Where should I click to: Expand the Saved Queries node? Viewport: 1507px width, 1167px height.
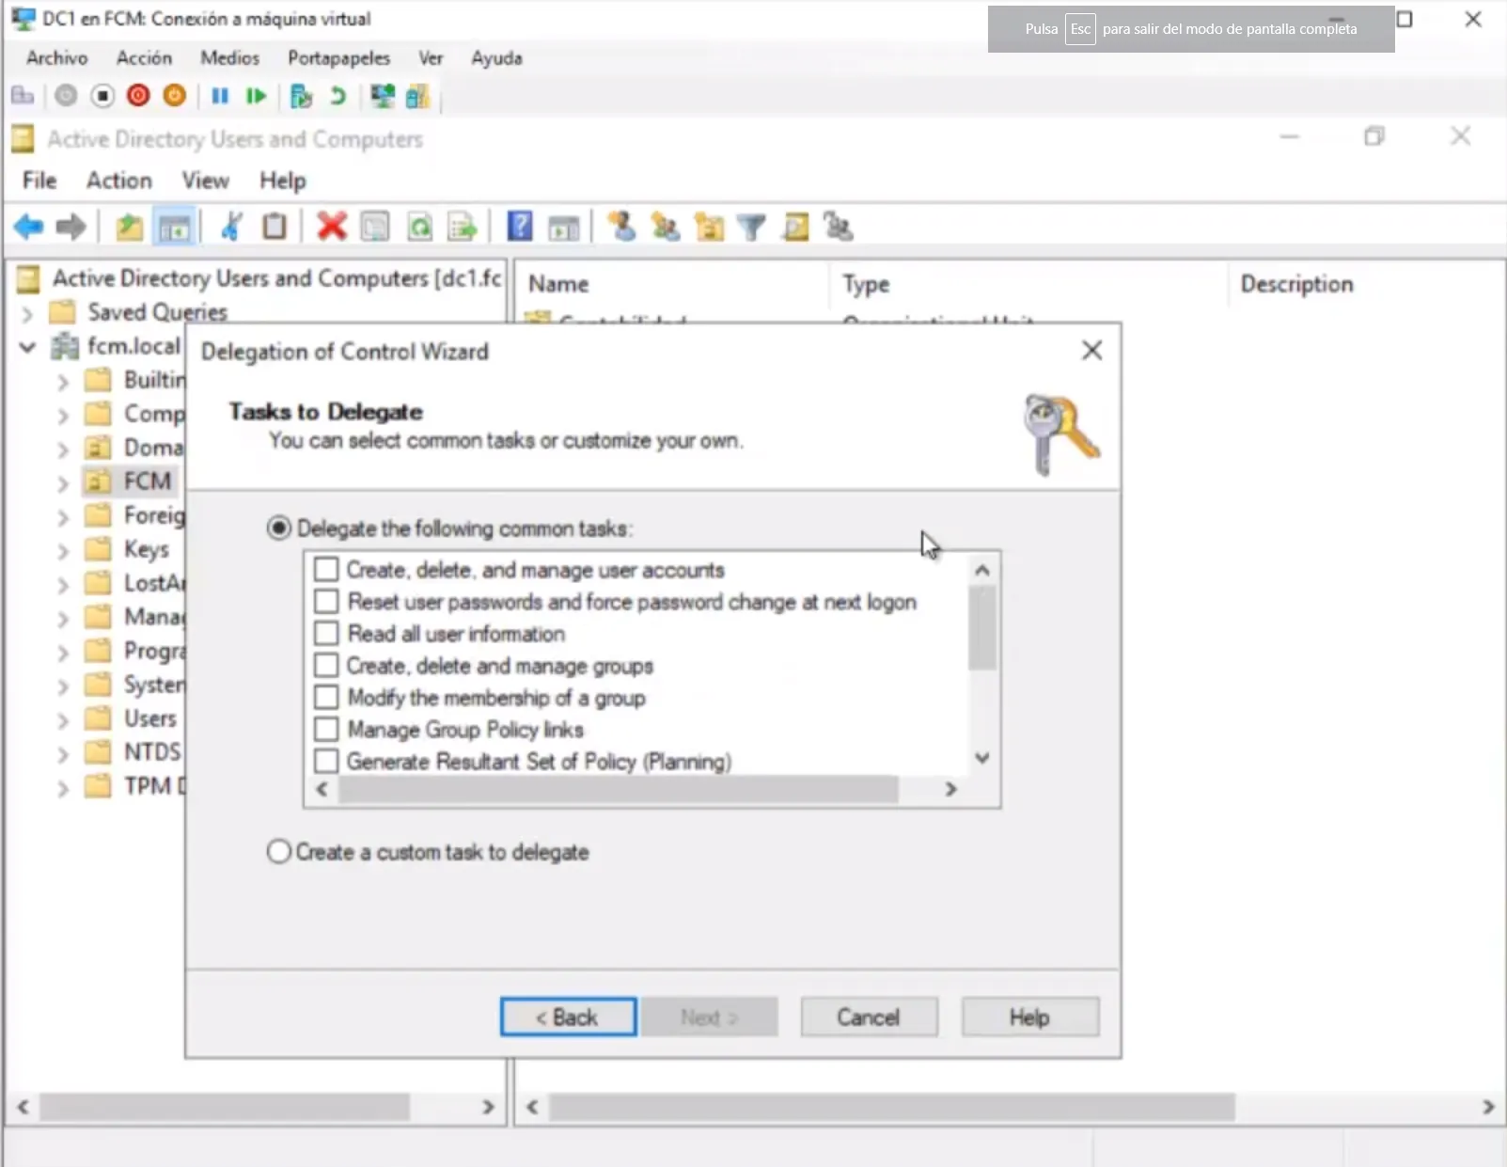click(x=27, y=313)
